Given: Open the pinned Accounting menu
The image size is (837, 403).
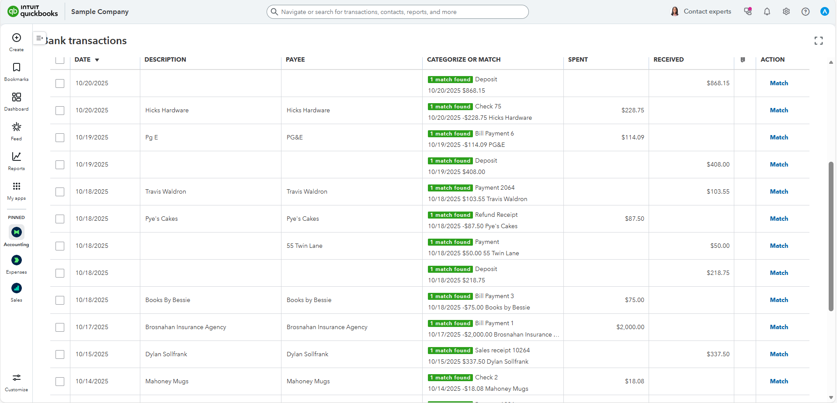Looking at the screenshot, I should point(17,233).
